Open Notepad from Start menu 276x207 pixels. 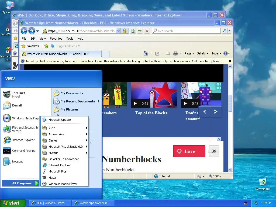(13, 162)
